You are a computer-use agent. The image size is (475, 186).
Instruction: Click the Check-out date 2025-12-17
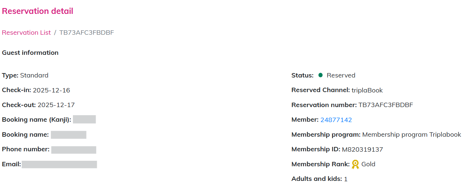[x=56, y=105]
